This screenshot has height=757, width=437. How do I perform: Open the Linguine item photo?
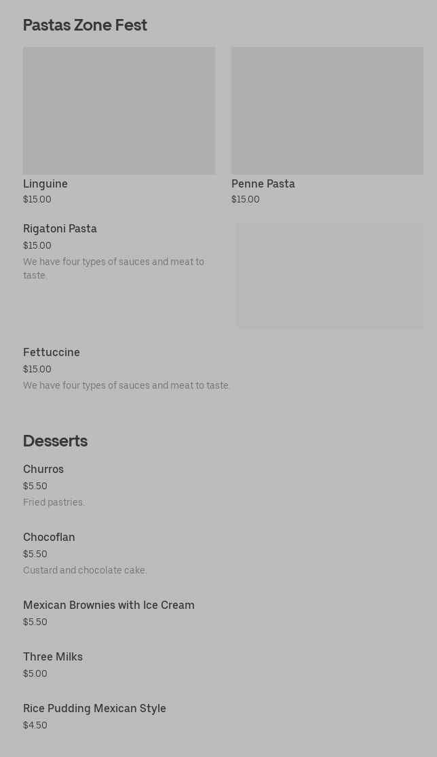[x=119, y=111]
